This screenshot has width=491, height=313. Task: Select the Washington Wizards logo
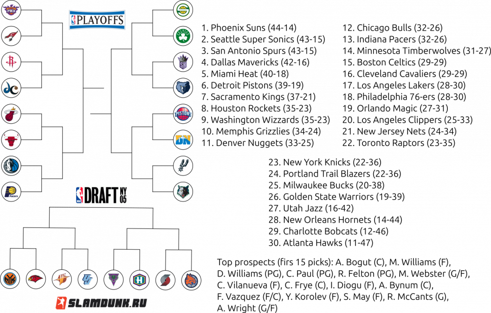pos(11,88)
